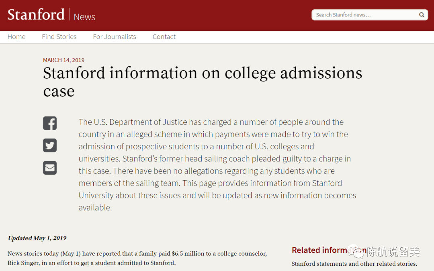The width and height of the screenshot is (434, 271).
Task: Share the article on Facebook
Action: coord(50,123)
